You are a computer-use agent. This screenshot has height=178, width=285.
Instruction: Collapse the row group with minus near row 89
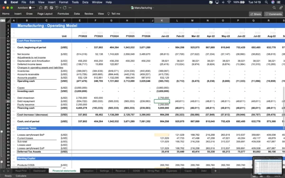[1, 131]
